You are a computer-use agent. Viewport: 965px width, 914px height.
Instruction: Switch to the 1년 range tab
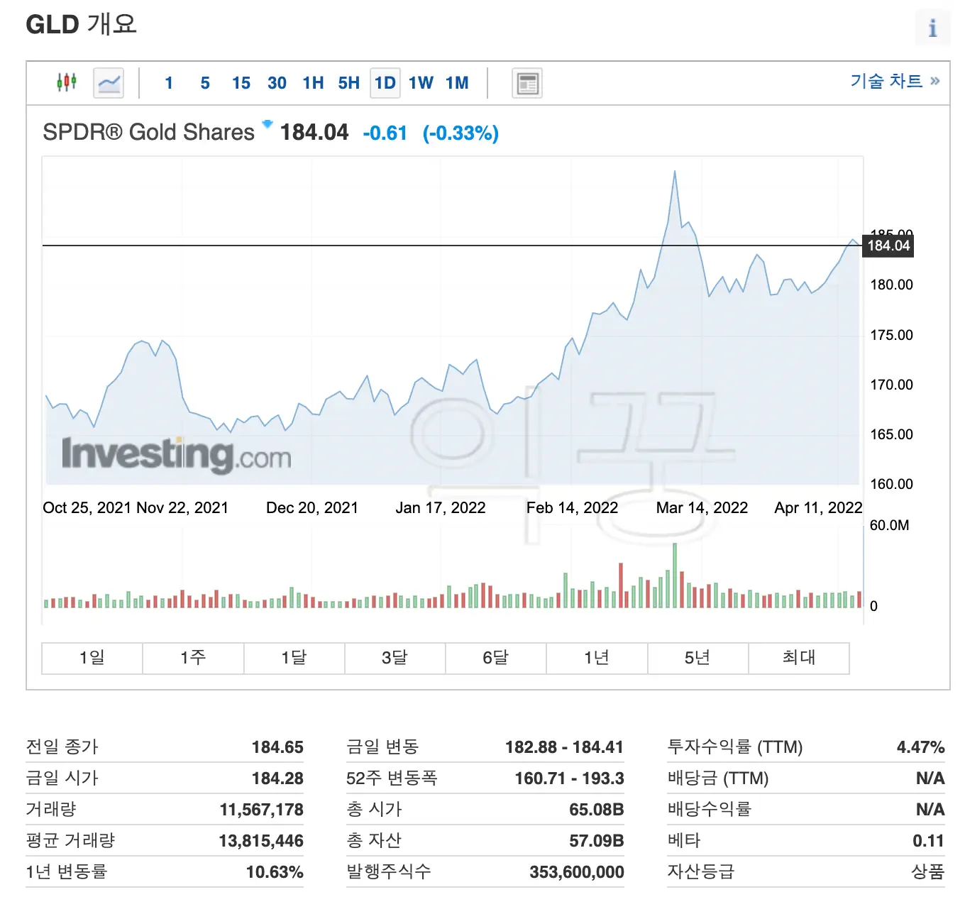point(596,658)
